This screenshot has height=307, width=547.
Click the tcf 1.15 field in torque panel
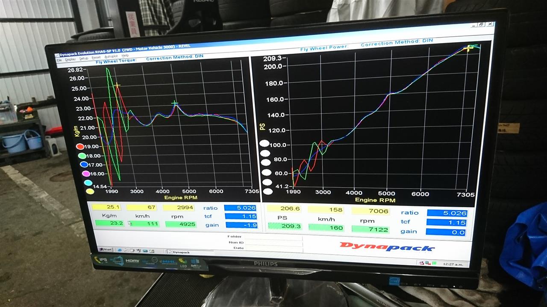pyautogui.click(x=241, y=216)
